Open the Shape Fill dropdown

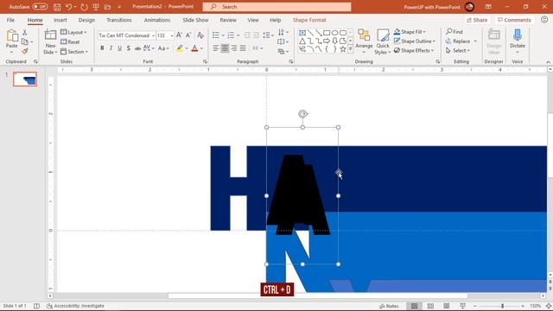click(x=410, y=32)
